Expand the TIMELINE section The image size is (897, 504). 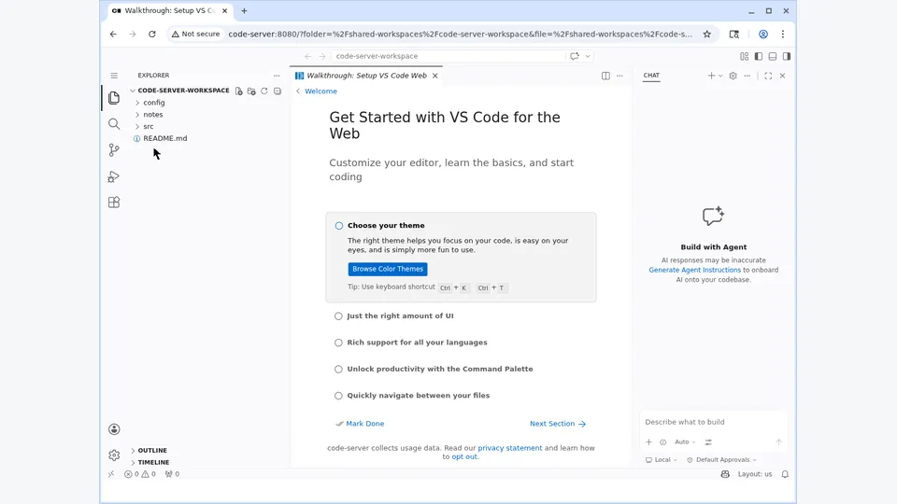(x=153, y=462)
